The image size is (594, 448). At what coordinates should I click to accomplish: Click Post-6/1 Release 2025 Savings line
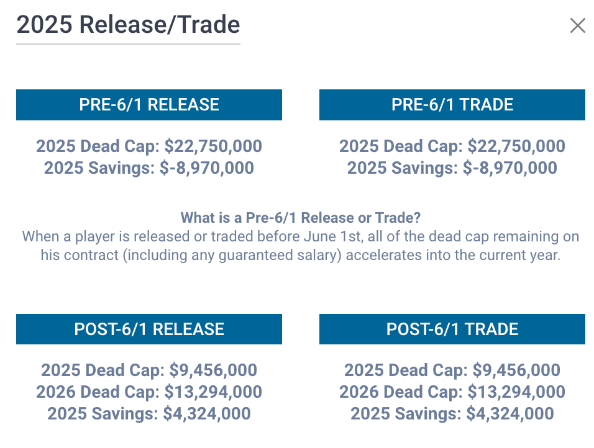tap(149, 414)
